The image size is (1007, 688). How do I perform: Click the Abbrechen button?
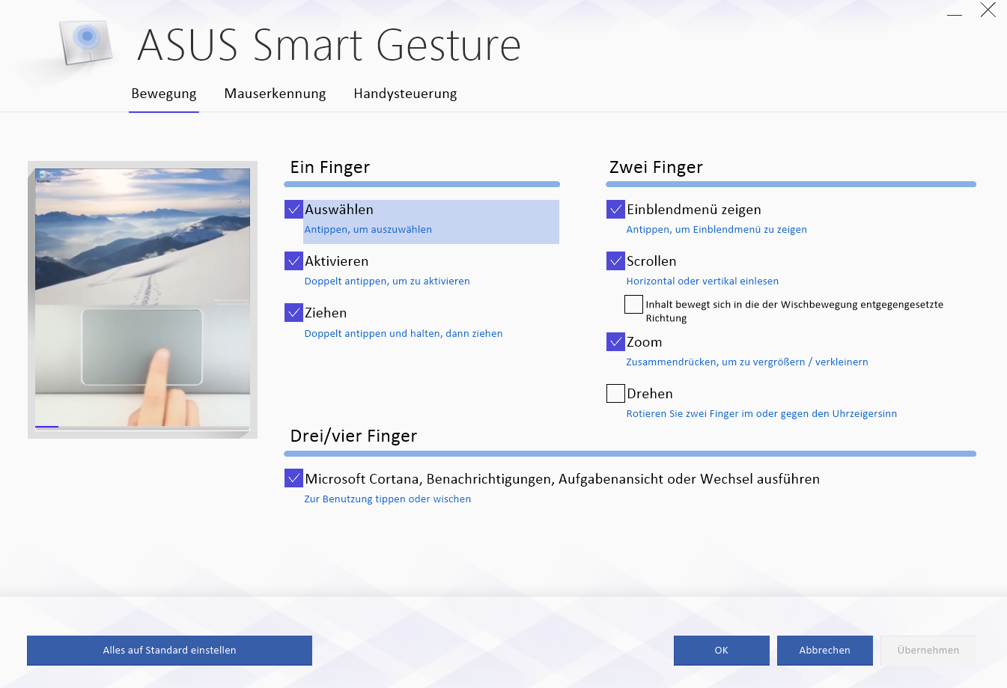click(x=825, y=651)
